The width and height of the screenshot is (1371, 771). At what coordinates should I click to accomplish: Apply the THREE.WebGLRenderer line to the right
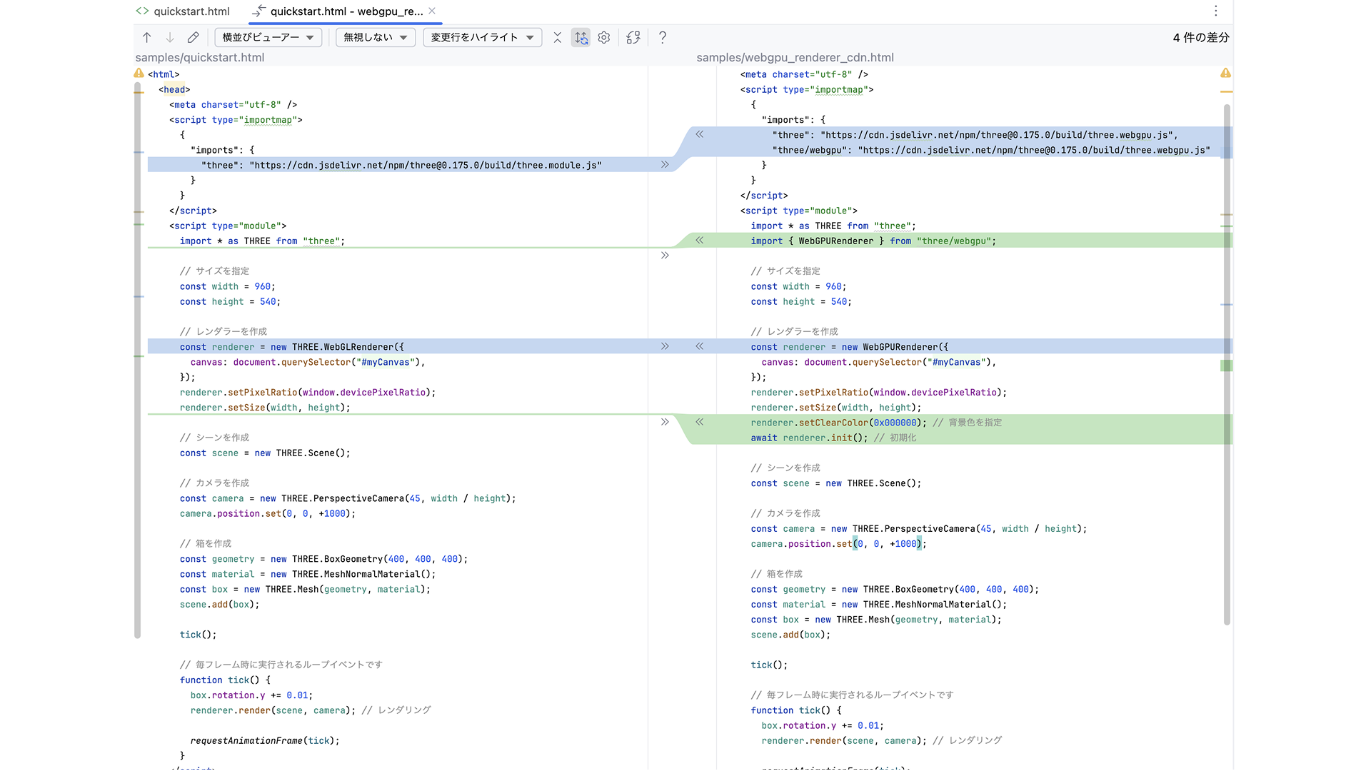pos(665,346)
